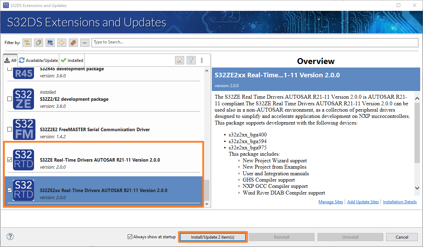423x247 pixels.
Task: Check the S32Z2/E2 development package checkbox
Action: tap(9, 99)
